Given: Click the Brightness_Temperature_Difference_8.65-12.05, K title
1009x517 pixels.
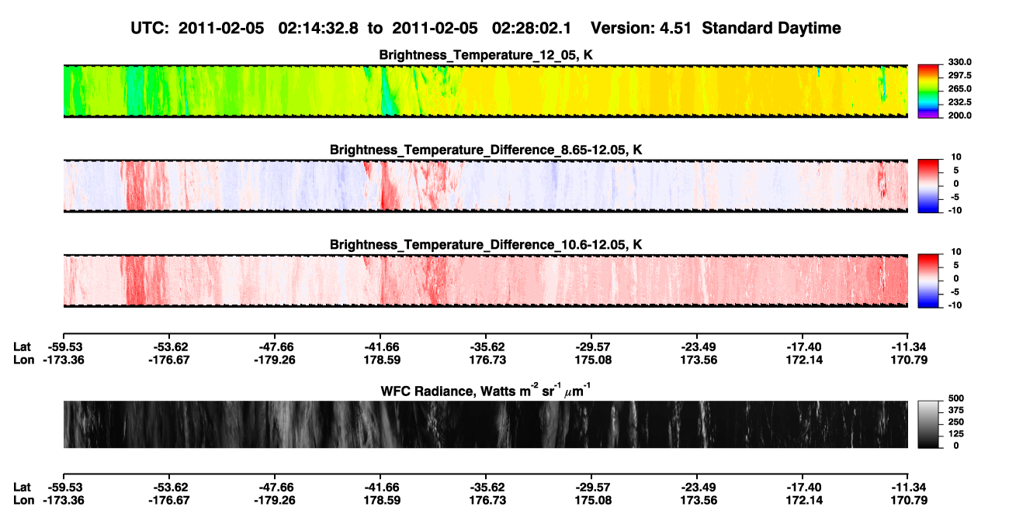Looking at the screenshot, I should pyautogui.click(x=486, y=150).
